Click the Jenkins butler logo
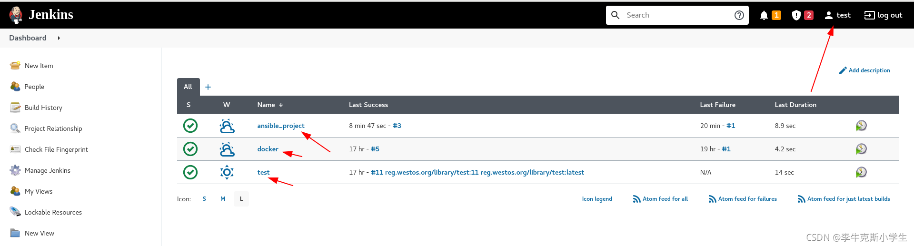Viewport: 914px width, 246px height. pyautogui.click(x=16, y=15)
